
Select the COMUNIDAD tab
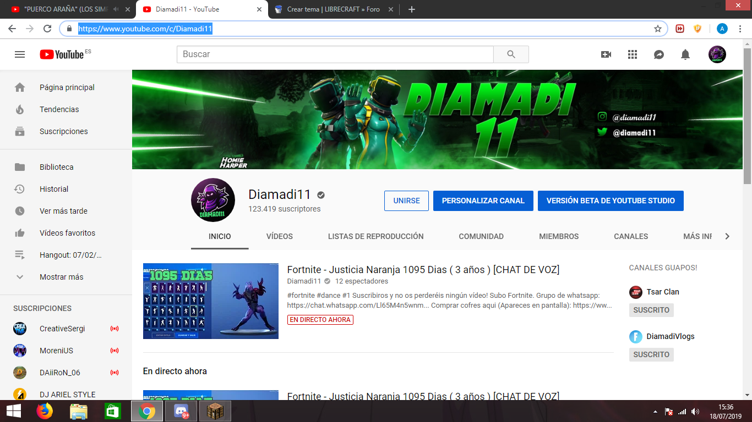tap(481, 236)
